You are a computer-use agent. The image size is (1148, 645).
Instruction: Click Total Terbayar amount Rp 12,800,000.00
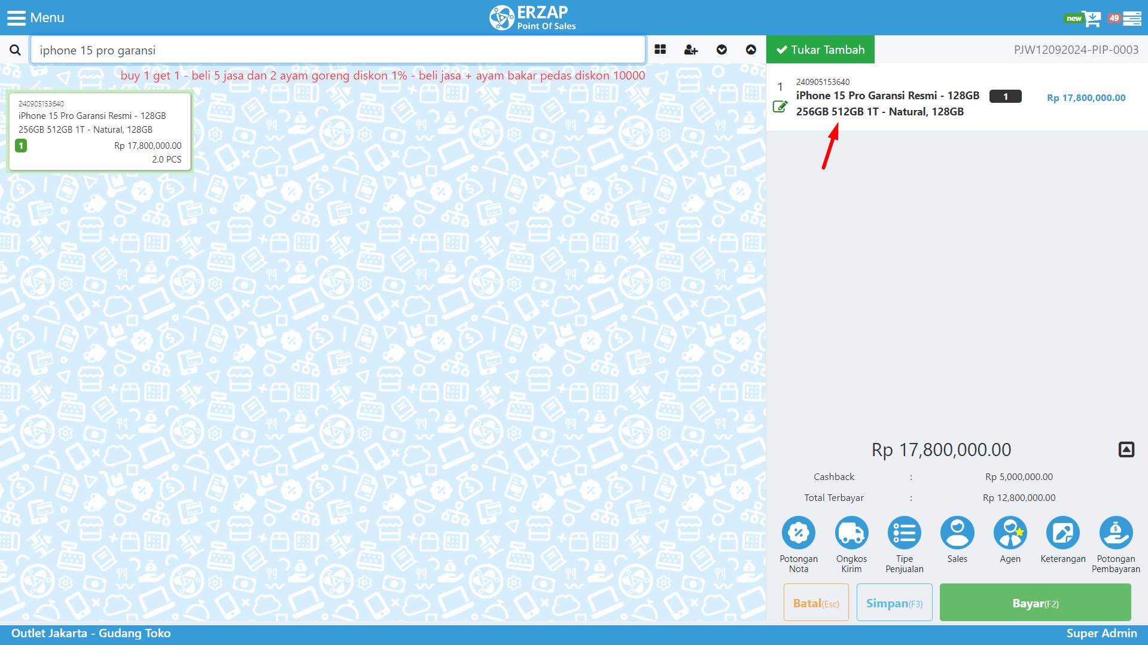[x=1019, y=498]
